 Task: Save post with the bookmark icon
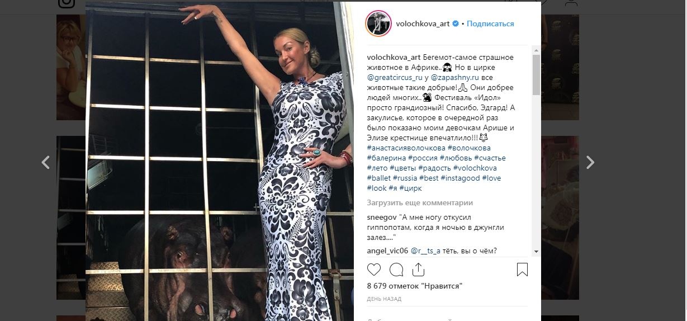(x=522, y=270)
